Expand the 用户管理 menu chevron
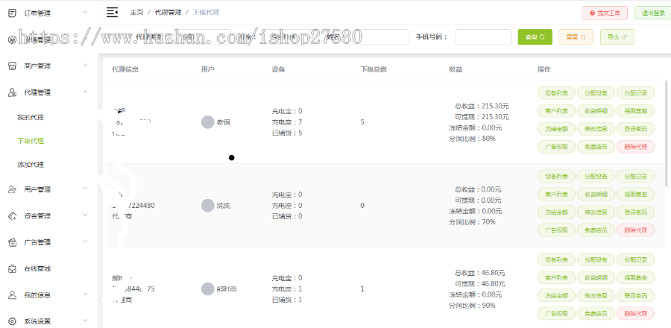Image resolution: width=671 pixels, height=328 pixels. 85,189
